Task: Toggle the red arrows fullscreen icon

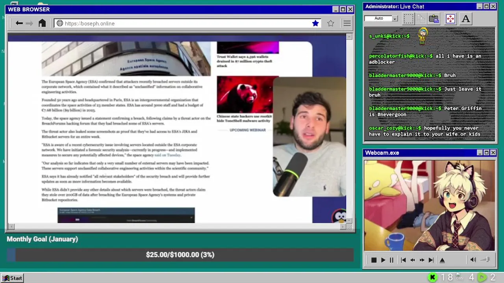Action: coord(450,18)
